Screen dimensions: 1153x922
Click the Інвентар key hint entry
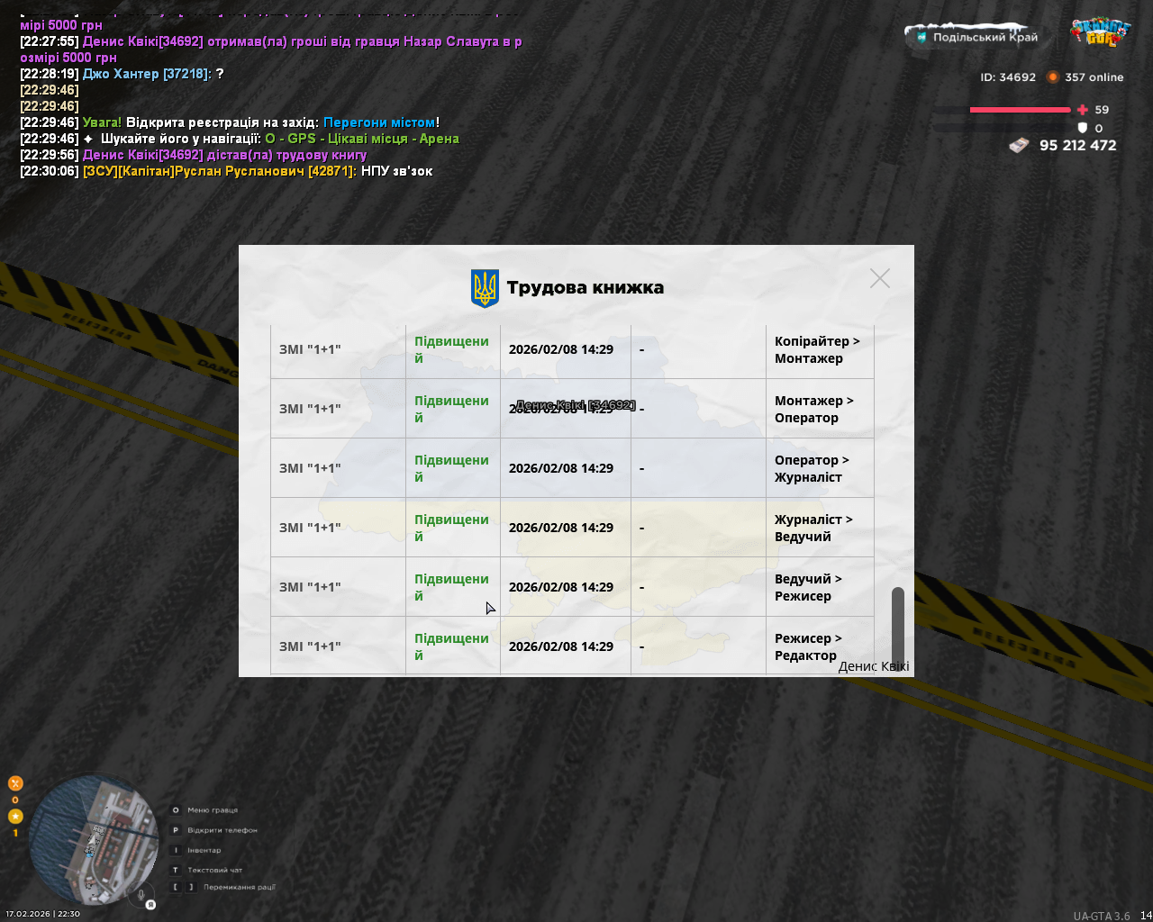coord(176,849)
